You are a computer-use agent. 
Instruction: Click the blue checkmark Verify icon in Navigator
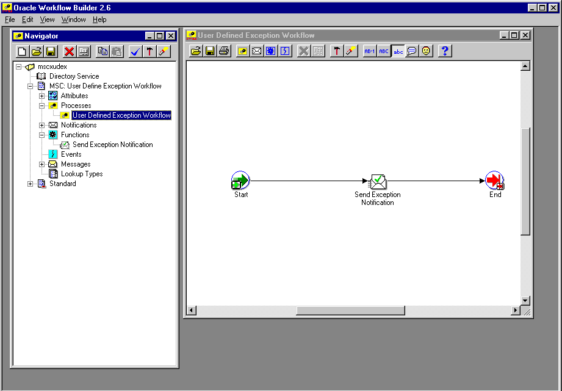coord(135,51)
